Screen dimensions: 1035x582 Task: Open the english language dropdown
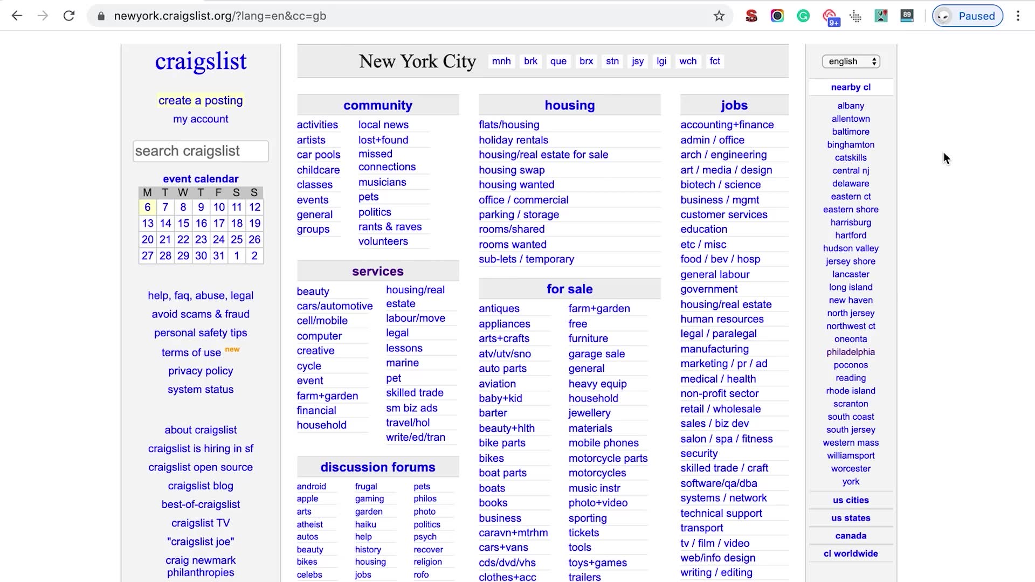[x=851, y=61]
